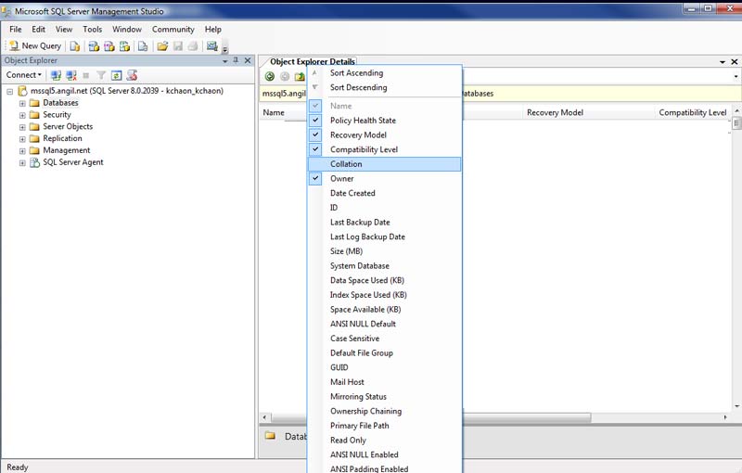Click the grey Forward arrow in Details
The width and height of the screenshot is (742, 473).
(285, 76)
